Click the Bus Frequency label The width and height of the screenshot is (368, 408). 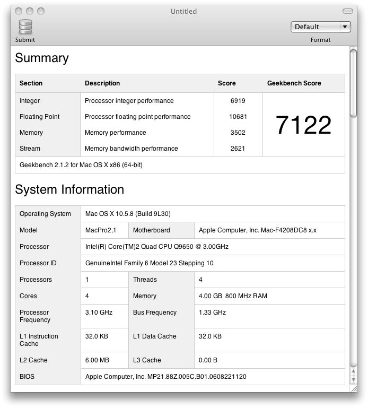[155, 312]
